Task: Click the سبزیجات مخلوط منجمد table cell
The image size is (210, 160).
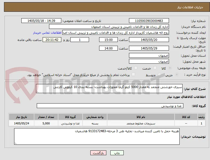Action: click(x=141, y=123)
